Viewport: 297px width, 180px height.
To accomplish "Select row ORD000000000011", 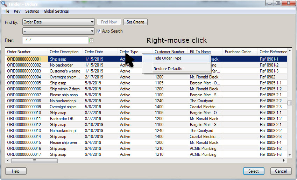I will tap(146, 119).
